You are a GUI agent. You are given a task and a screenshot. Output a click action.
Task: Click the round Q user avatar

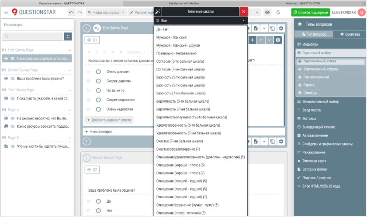(x=362, y=12)
